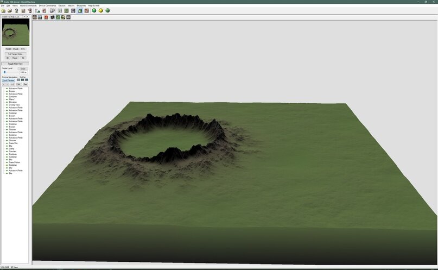Click the Save disk icon in toolbar

(23, 11)
